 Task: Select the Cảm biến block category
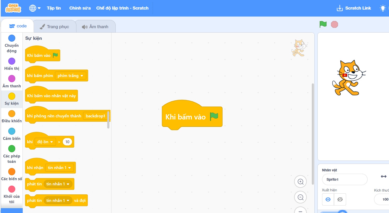[12, 134]
